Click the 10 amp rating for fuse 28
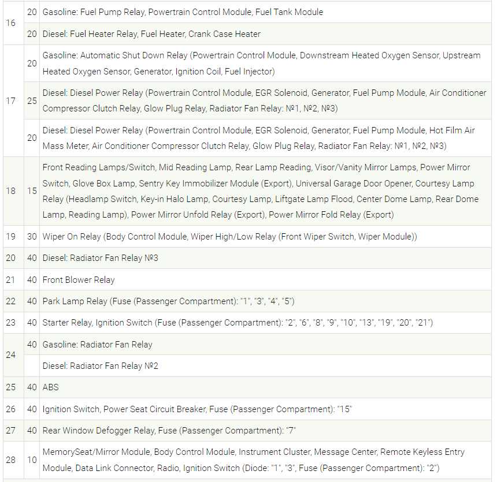Screen dimensions: 497x482 32,460
